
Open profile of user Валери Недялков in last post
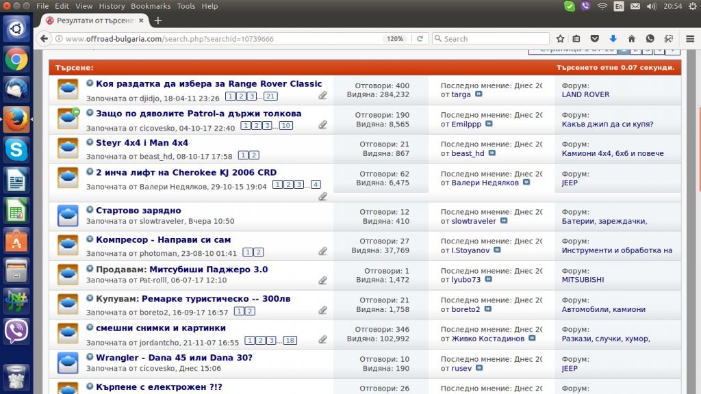coord(485,183)
